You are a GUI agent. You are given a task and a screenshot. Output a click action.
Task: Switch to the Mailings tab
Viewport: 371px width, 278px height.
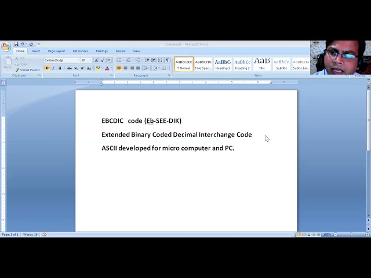(102, 51)
